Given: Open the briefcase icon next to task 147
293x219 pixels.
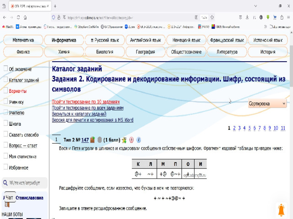Looking at the screenshot, I should [92, 140].
